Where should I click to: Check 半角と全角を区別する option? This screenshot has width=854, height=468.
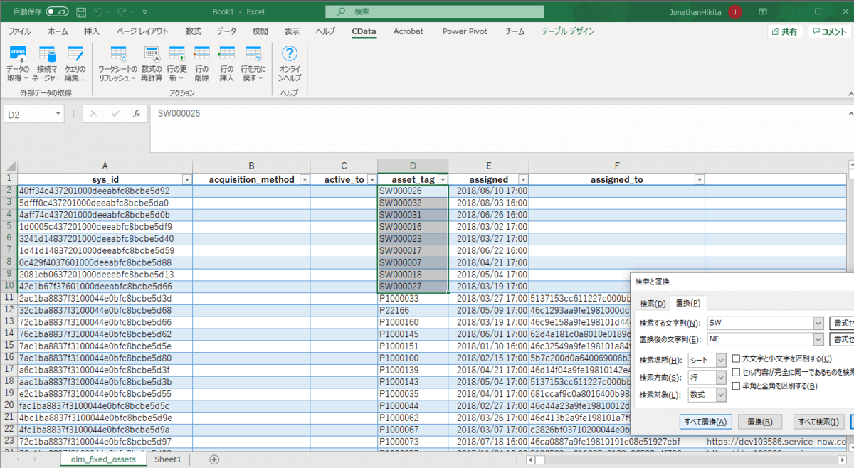tap(737, 386)
